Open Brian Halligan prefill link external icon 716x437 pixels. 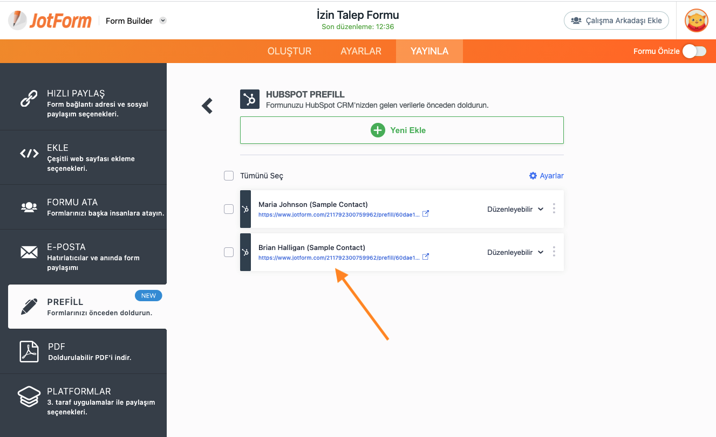coord(425,257)
